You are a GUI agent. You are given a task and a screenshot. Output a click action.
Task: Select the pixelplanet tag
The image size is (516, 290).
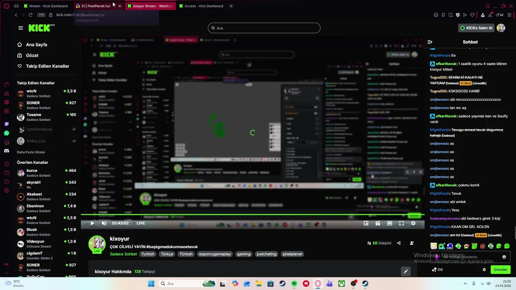click(292, 254)
